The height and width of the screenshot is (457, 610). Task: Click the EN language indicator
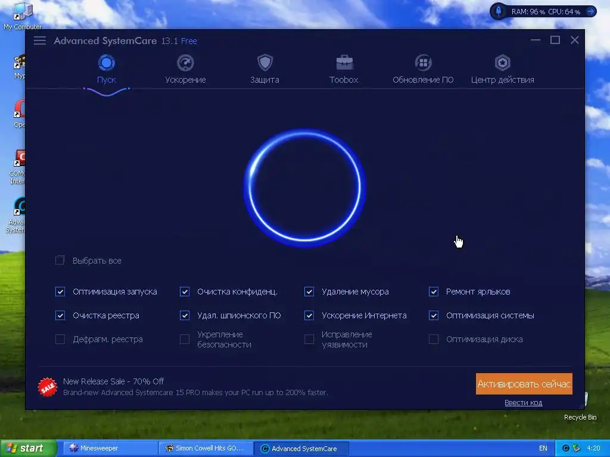coord(543,448)
